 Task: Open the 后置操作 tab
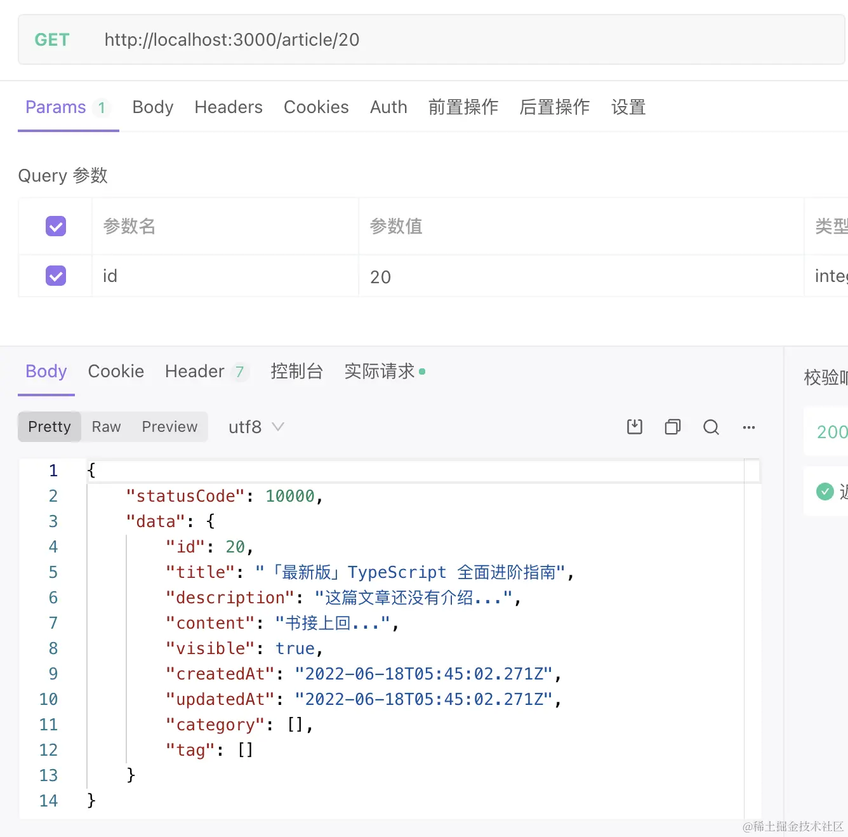(555, 107)
